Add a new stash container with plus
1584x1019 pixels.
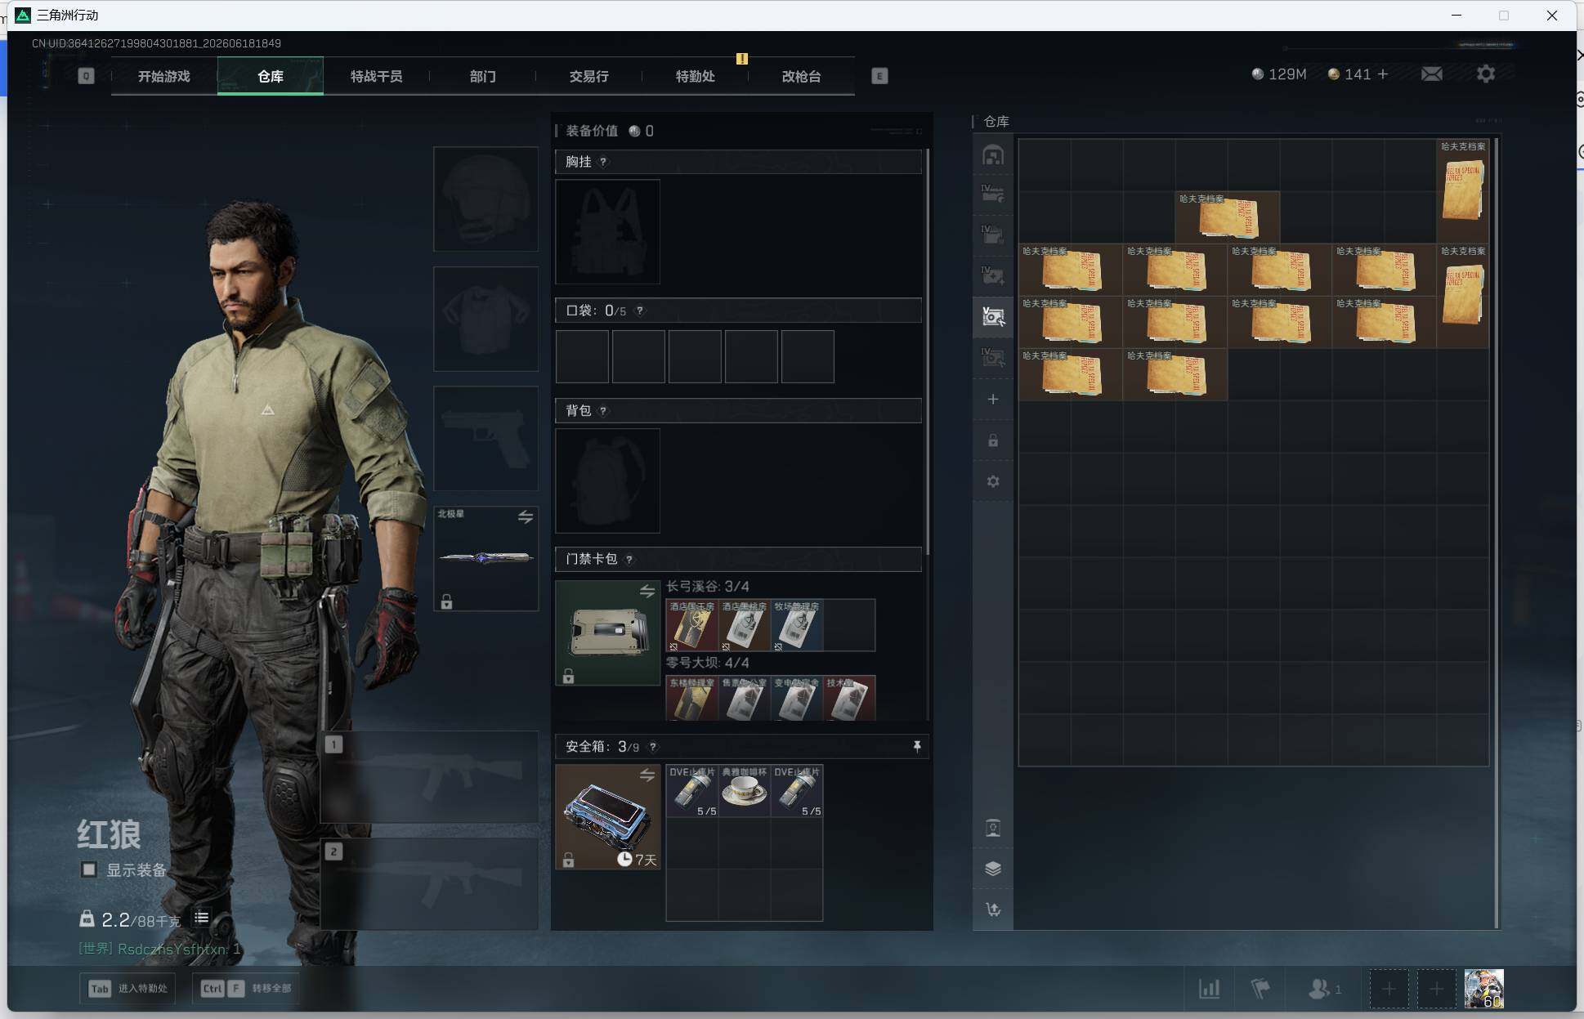coord(993,399)
